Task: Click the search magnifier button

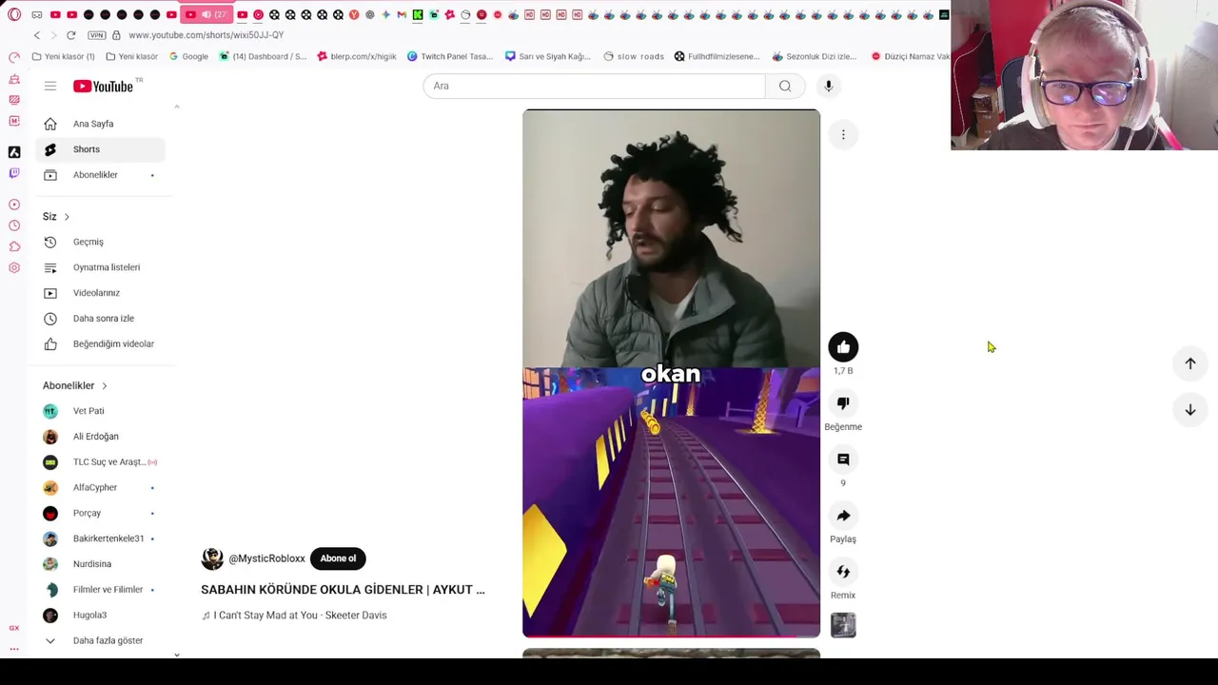Action: click(785, 86)
